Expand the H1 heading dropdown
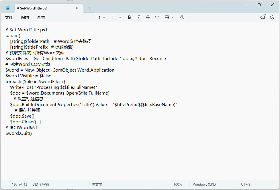The height and width of the screenshot is (190, 280). pos(100,17)
